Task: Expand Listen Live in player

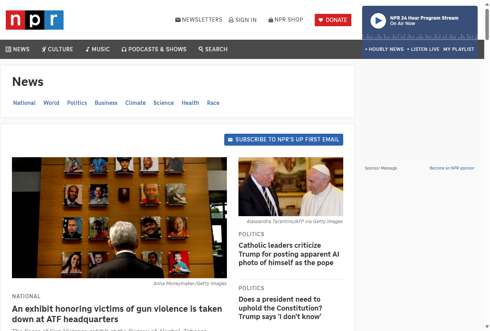Action: (x=423, y=49)
